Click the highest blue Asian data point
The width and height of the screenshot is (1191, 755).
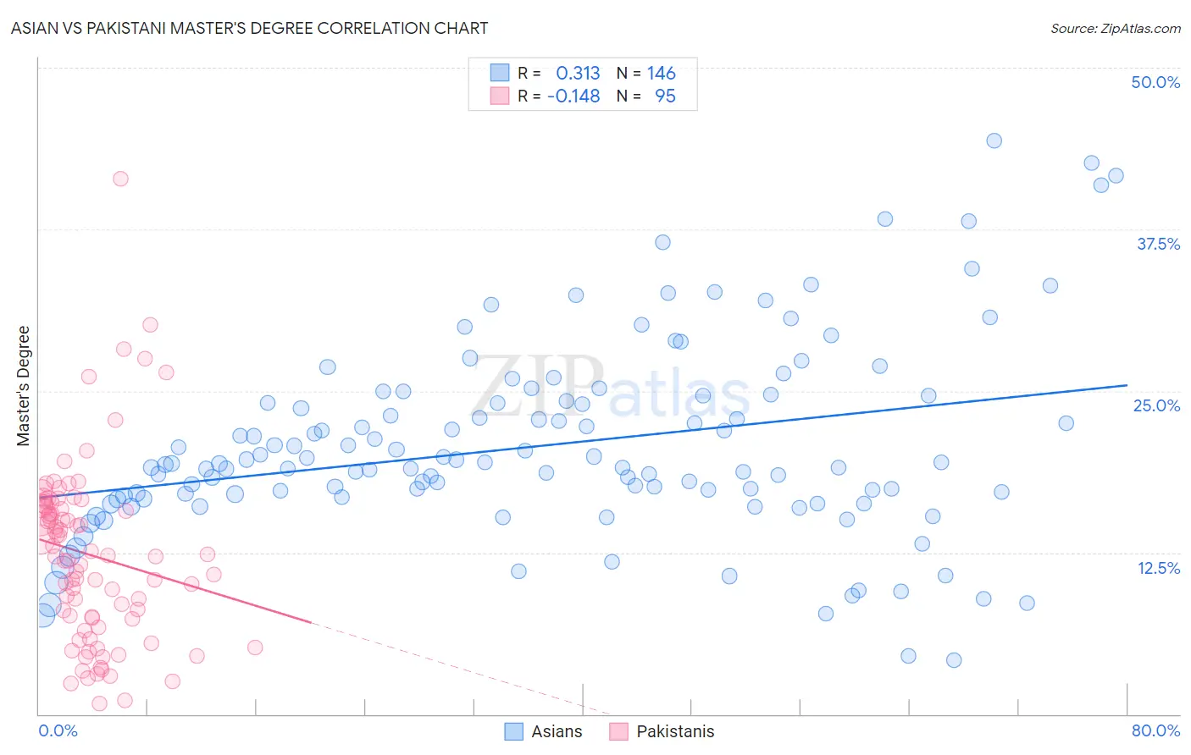pyautogui.click(x=994, y=141)
